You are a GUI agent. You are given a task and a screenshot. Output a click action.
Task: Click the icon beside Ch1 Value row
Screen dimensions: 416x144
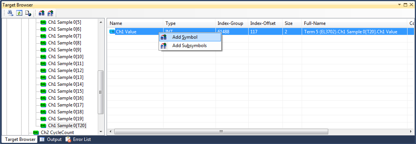(112, 32)
